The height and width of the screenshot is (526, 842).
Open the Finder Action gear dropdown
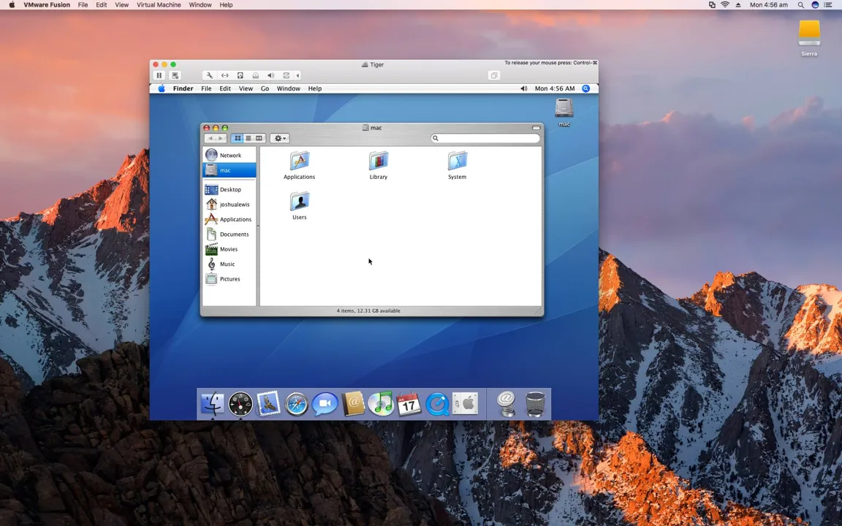tap(280, 139)
